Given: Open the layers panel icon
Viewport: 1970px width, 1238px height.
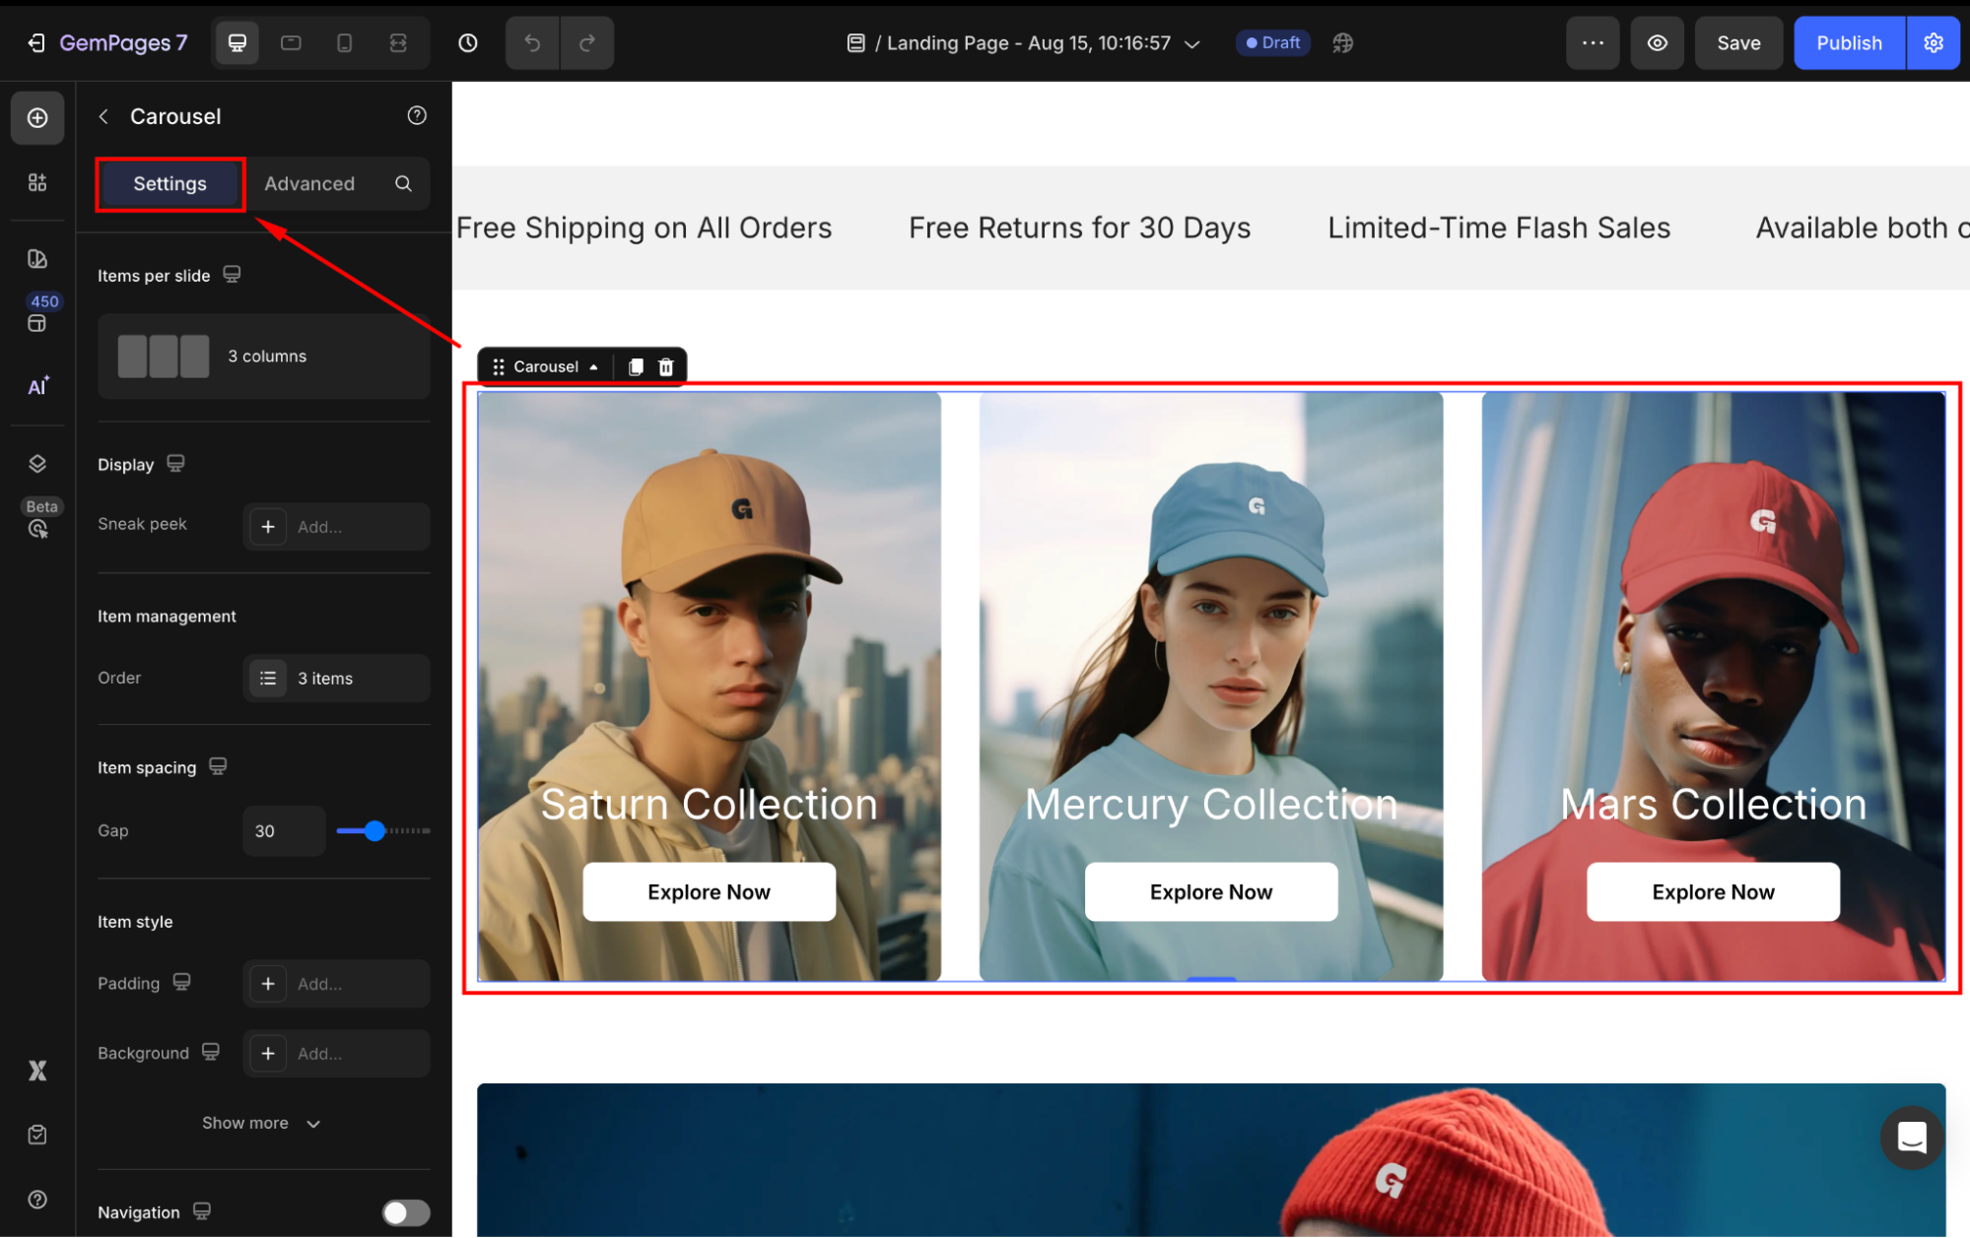Looking at the screenshot, I should [x=37, y=464].
